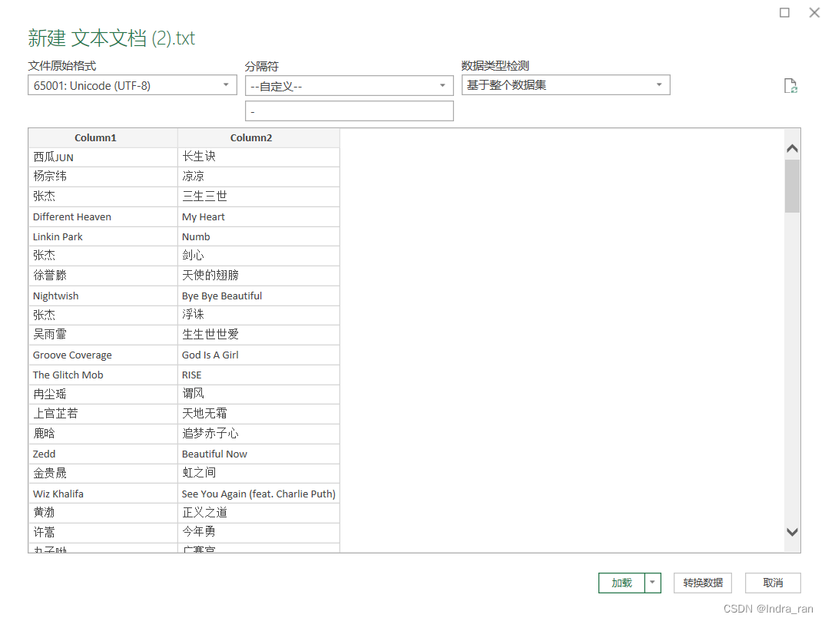Click the cell Zedd
825x621 pixels.
tap(103, 454)
